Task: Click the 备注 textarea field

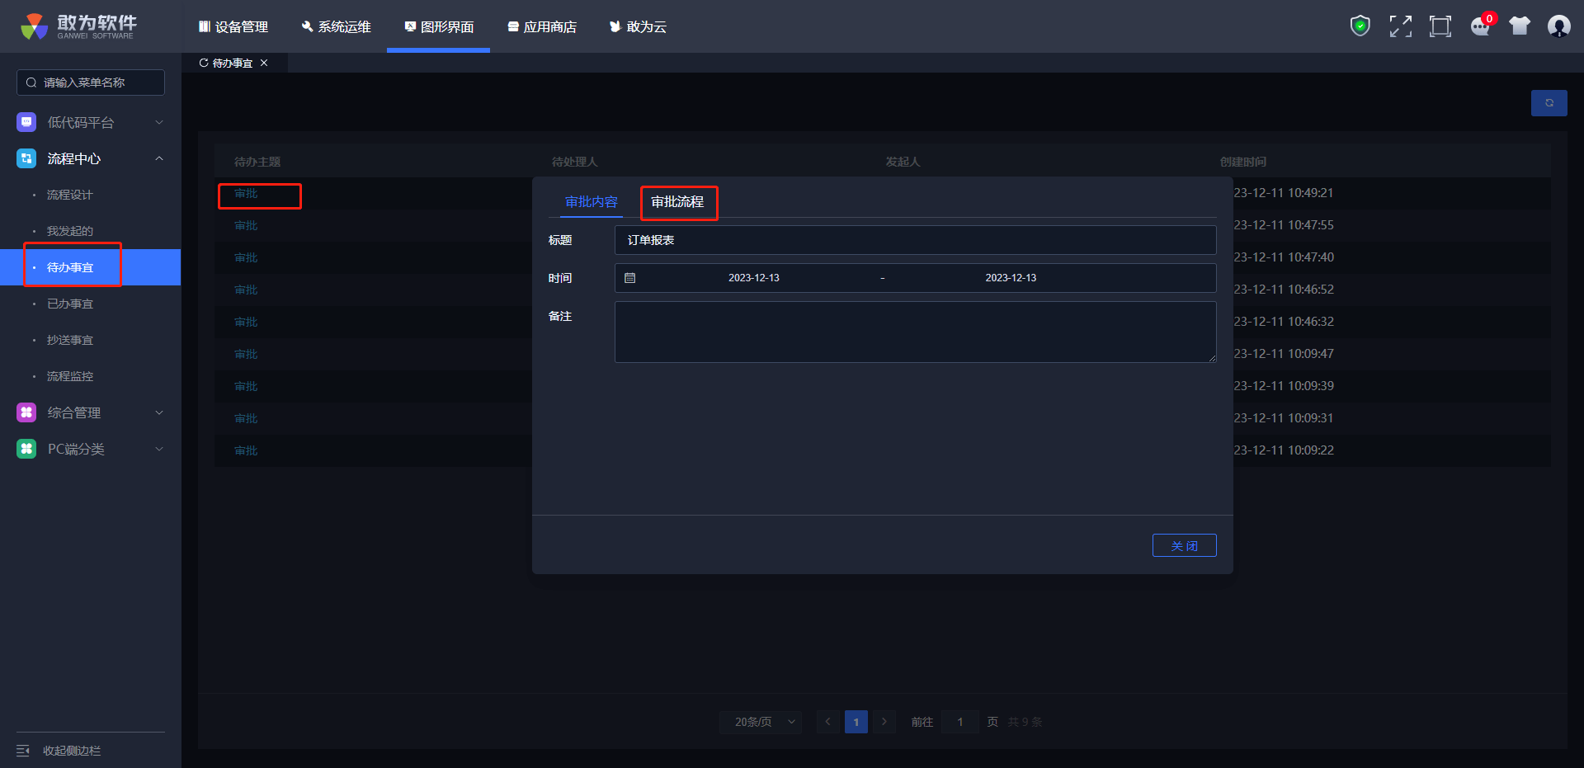Action: tap(915, 332)
